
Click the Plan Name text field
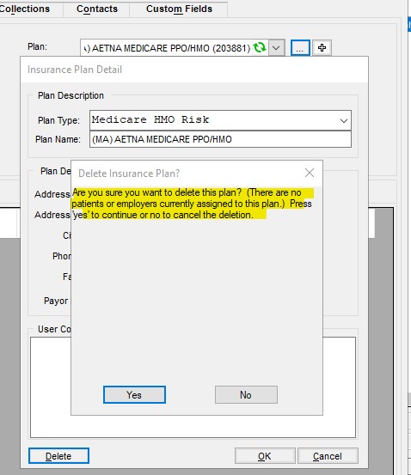point(220,139)
